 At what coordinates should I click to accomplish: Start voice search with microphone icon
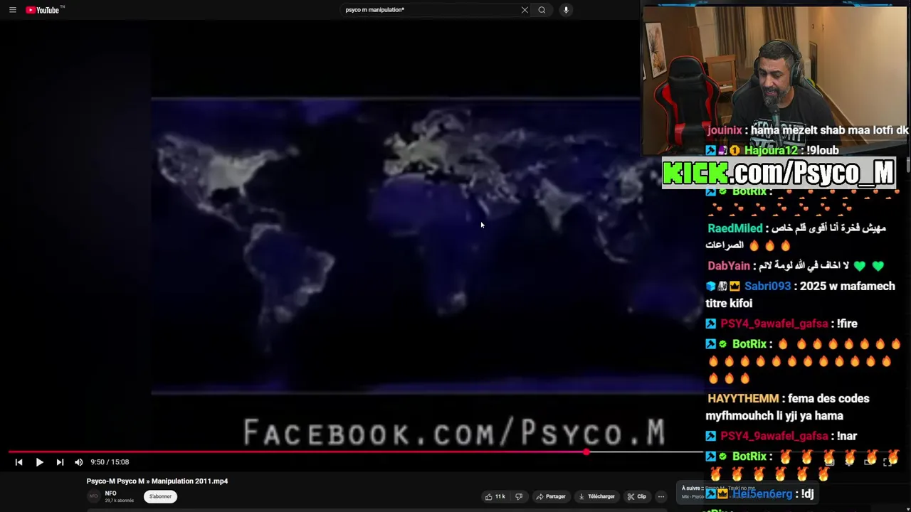tap(566, 10)
